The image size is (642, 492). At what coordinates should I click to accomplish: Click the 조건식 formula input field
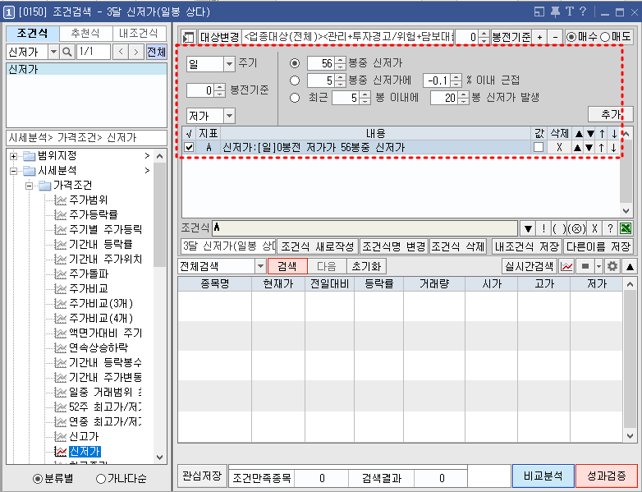pyautogui.click(x=365, y=228)
